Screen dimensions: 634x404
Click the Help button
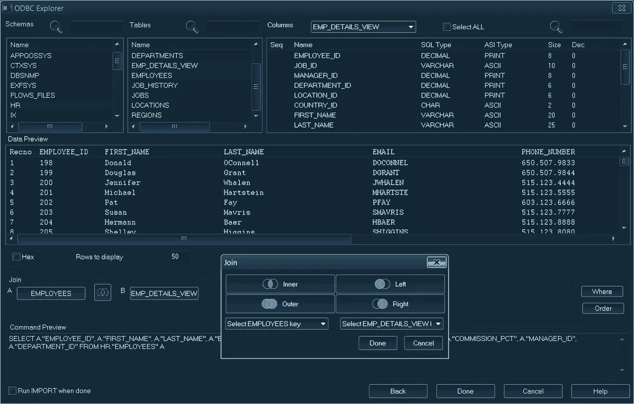point(600,391)
